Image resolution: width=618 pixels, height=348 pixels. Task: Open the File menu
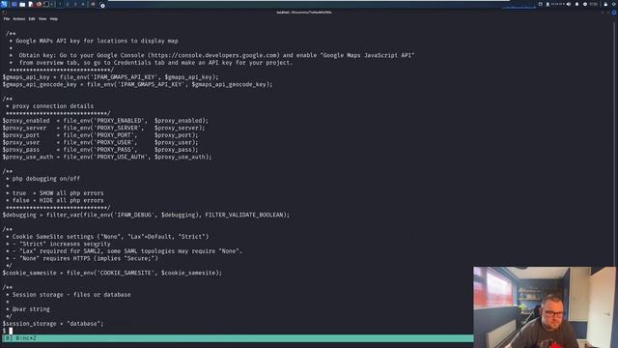point(7,18)
